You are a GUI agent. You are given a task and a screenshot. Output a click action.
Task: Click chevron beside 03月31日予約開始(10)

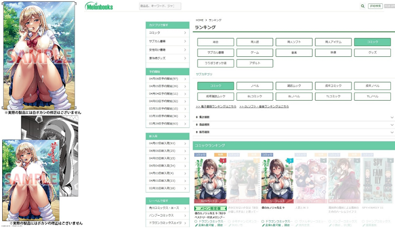[x=185, y=109]
